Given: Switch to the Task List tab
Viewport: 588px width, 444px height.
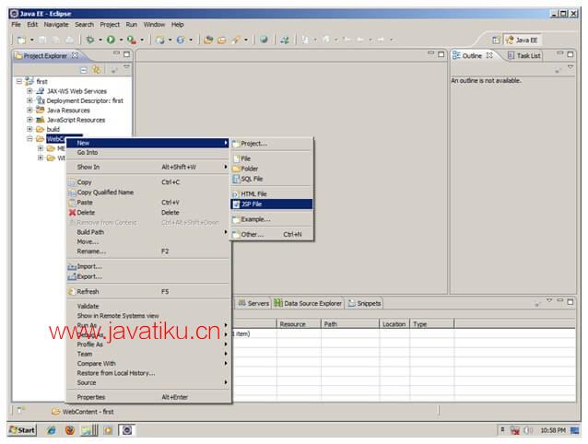Looking at the screenshot, I should click(523, 55).
